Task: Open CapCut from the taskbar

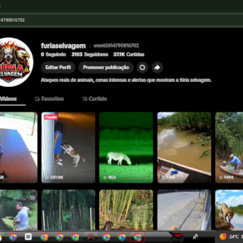Action: [29, 236]
